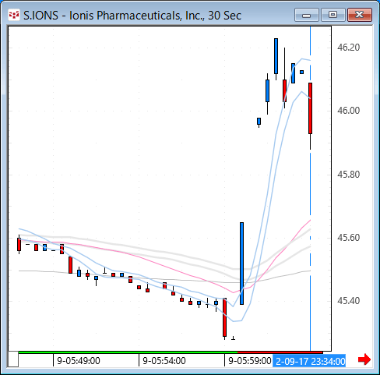Image resolution: width=380 pixels, height=375 pixels.
Task: Click the small white box at bottom-left
Action: [13, 359]
